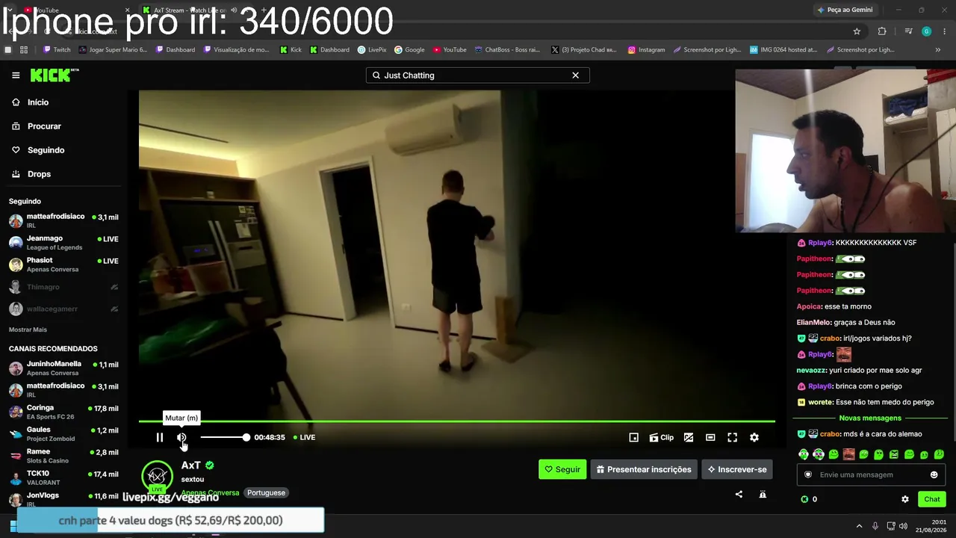Screen dimensions: 956x538
Task: Share the AxT stream via share icon
Action: point(739,494)
